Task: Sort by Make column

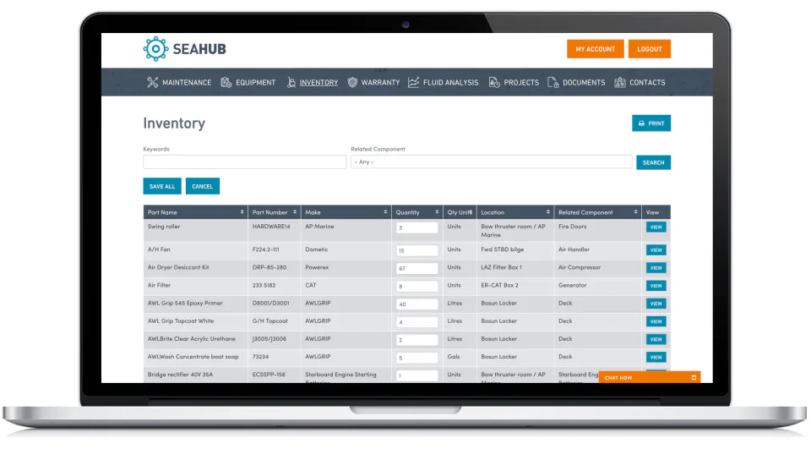Action: tap(346, 212)
